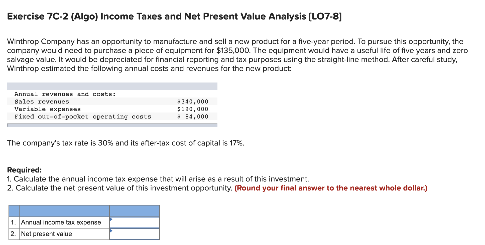Click the row labeled '2.' in answer table
Viewport: 485px width, 245px height.
[x=14, y=233]
